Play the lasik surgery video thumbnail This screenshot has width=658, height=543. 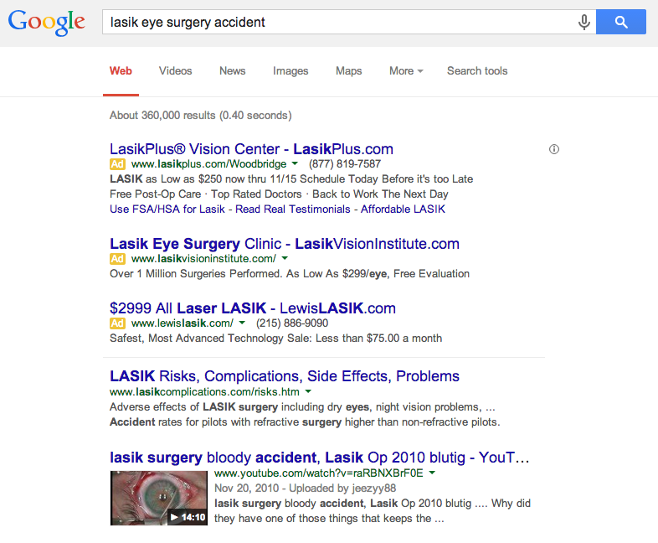[159, 498]
